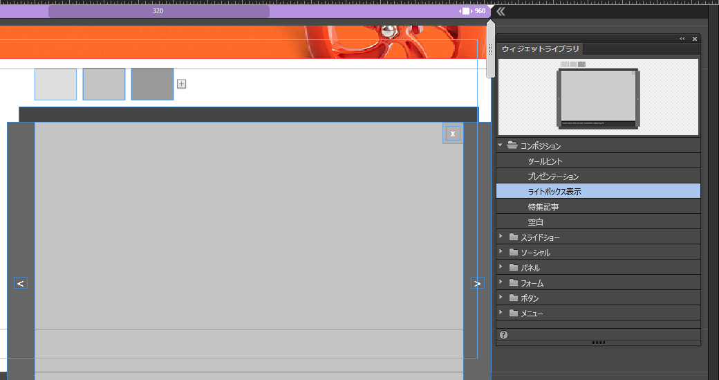Expand the フォーム folder
Viewport: 719px width, 380px height.
[x=501, y=282]
